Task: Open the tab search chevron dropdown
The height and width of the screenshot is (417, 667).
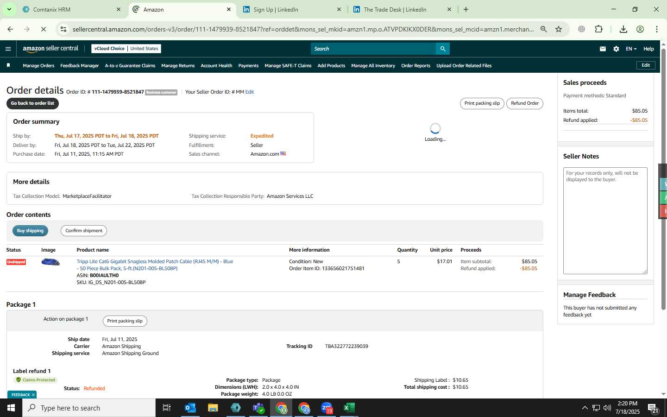Action: click(x=9, y=9)
